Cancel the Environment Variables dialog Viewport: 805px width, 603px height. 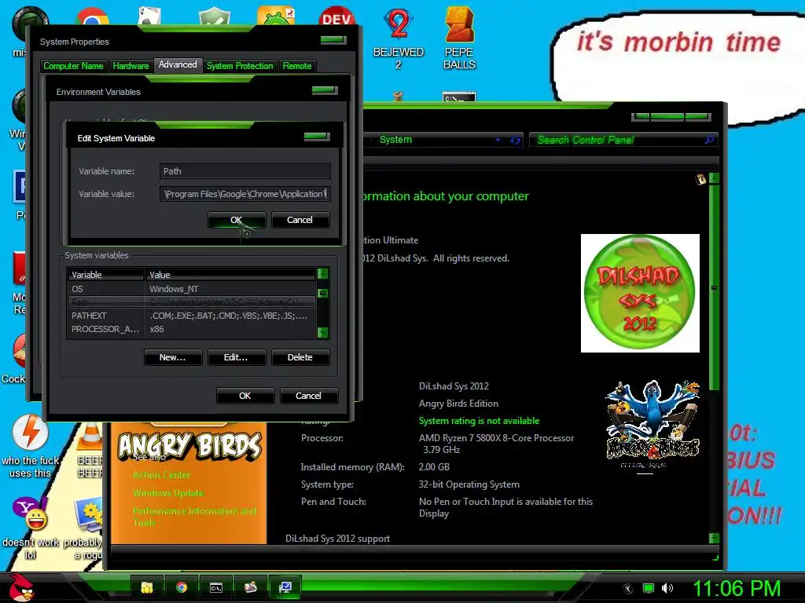[x=308, y=396]
